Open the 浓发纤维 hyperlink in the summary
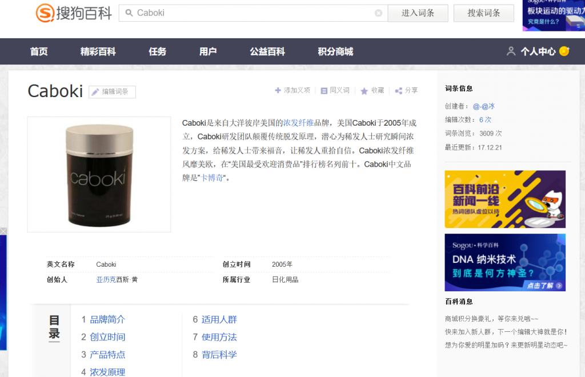585x377 pixels. (x=298, y=123)
